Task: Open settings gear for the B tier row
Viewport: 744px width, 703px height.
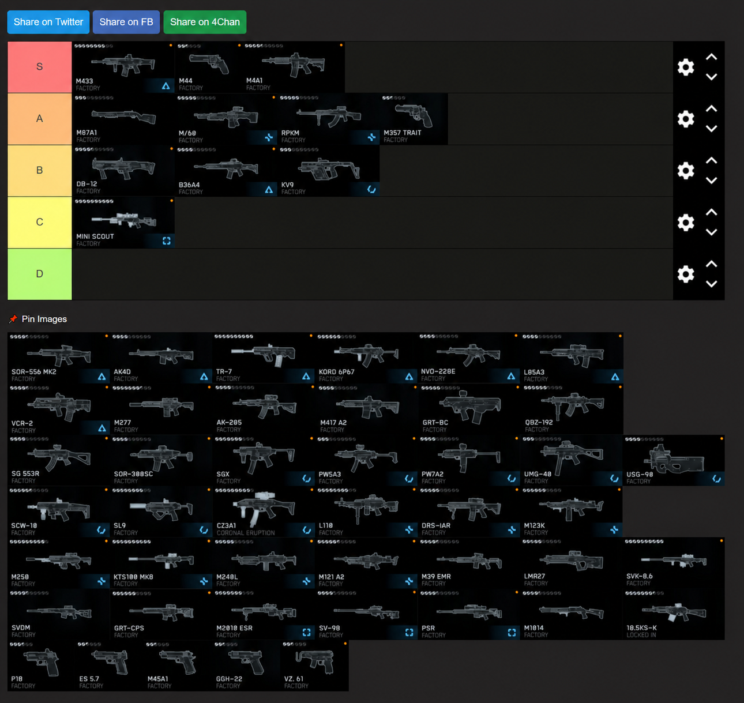Action: click(x=685, y=171)
